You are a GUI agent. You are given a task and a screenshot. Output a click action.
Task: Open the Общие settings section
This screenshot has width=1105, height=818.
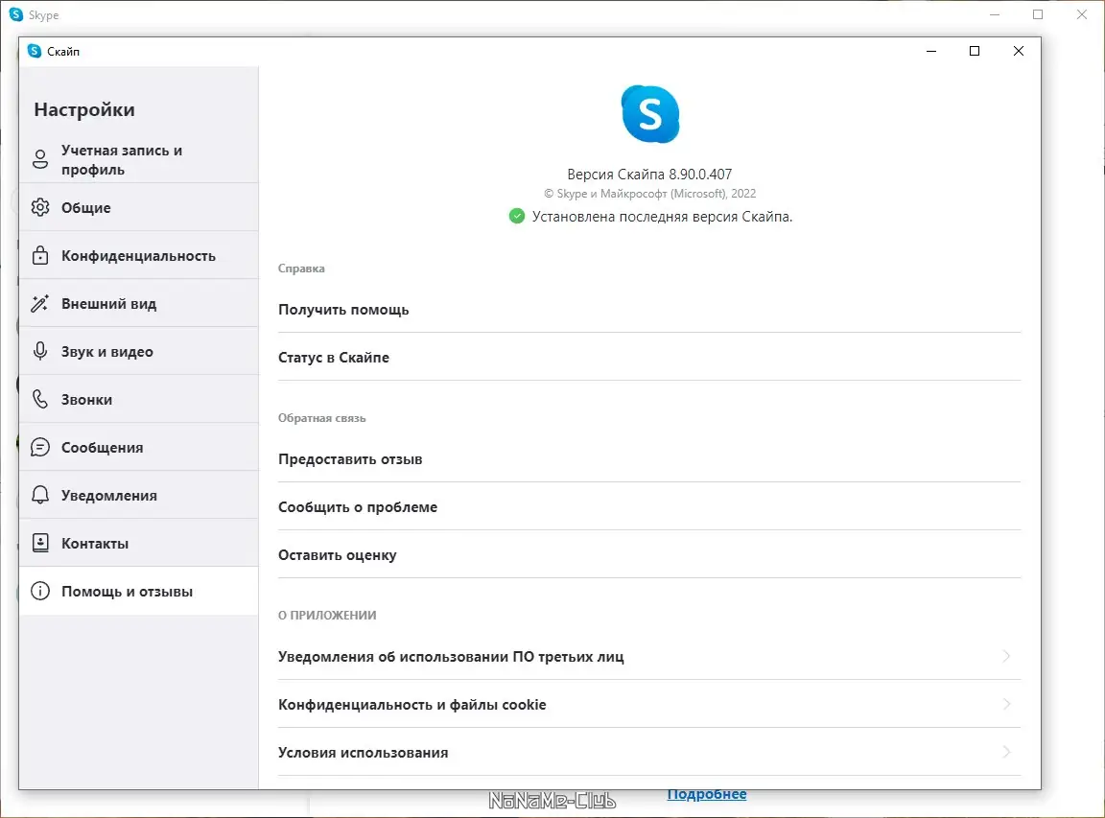(x=139, y=207)
